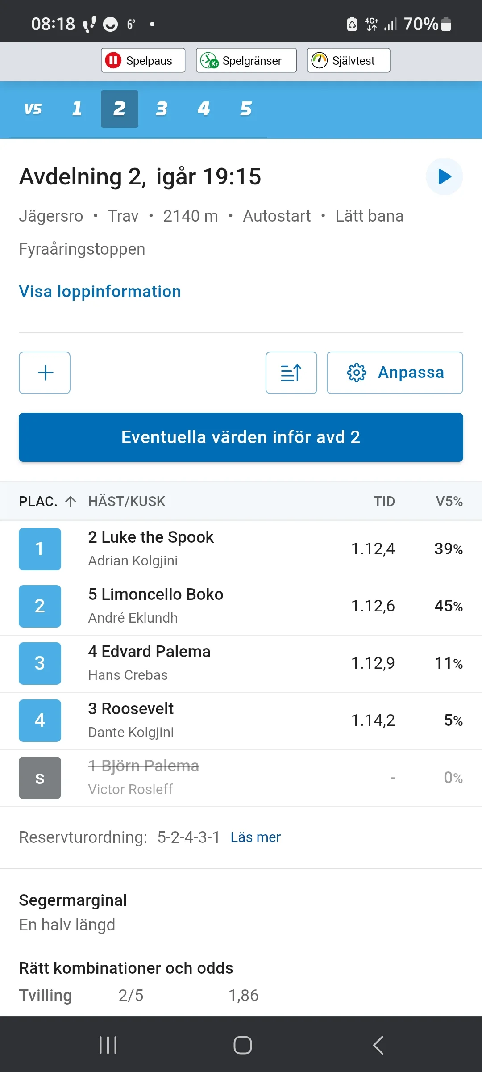Expand Visa loppinformation

100,292
